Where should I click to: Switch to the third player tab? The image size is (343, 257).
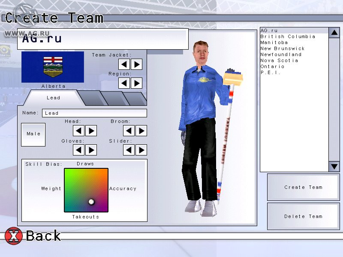tap(115, 99)
